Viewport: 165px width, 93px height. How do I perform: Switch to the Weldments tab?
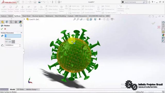(x=49, y=16)
